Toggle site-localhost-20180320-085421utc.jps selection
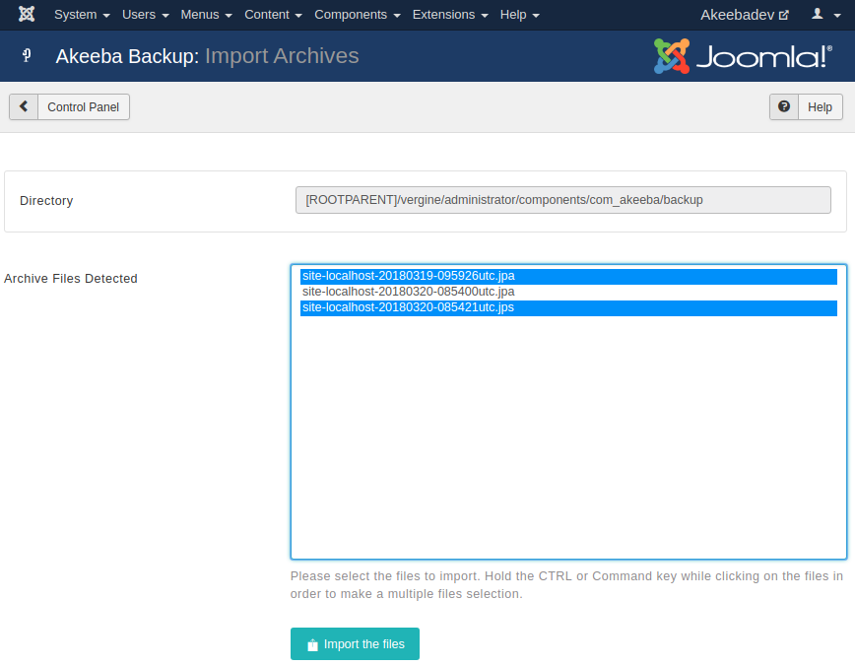This screenshot has width=855, height=666. (568, 307)
